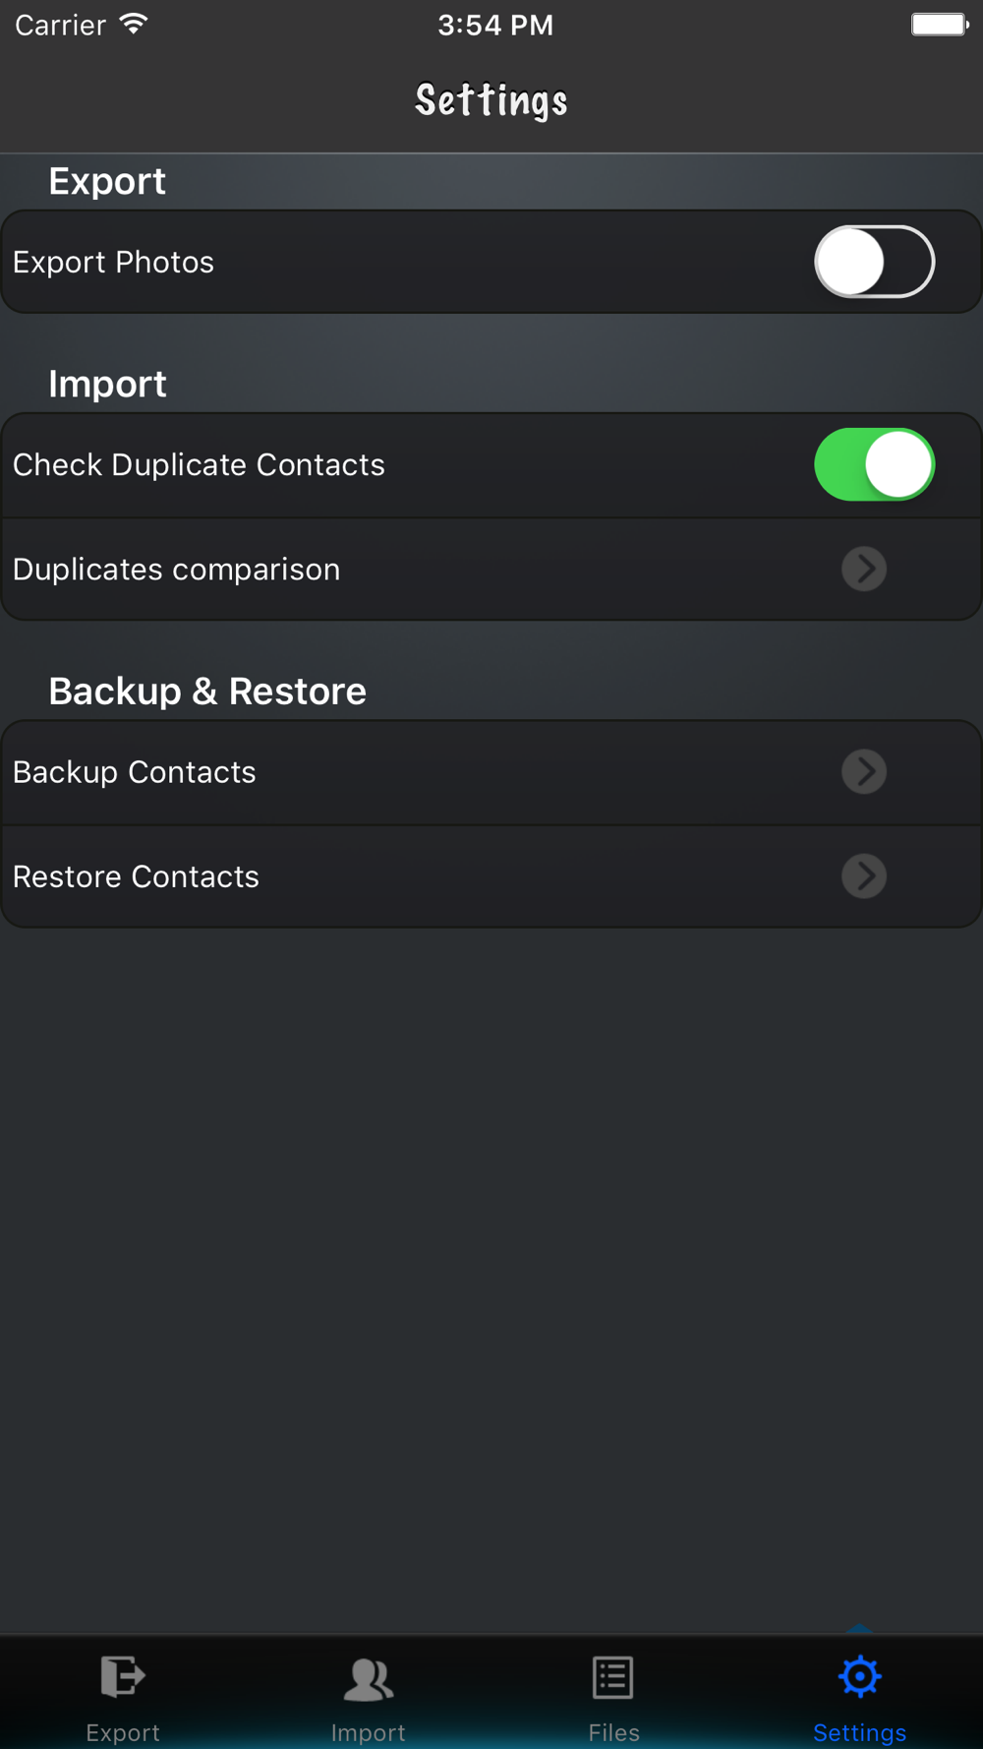Tap the battery indicator icon
Viewport: 983px width, 1749px height.
click(x=940, y=25)
